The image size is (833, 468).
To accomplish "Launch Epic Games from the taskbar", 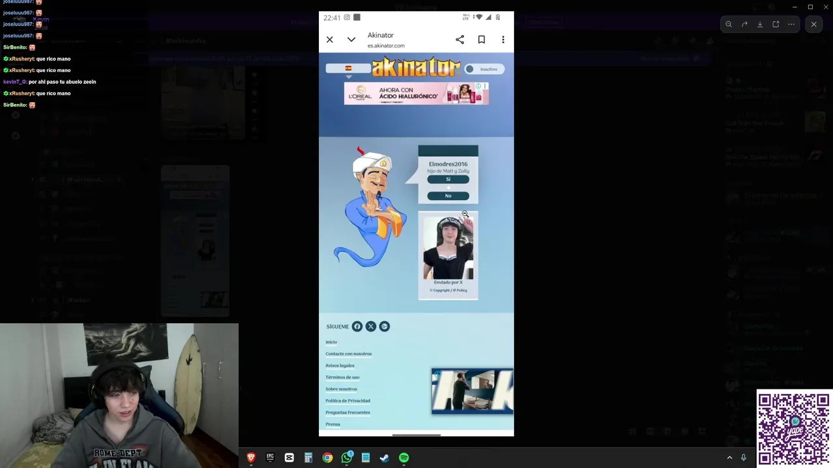I will 270,458.
